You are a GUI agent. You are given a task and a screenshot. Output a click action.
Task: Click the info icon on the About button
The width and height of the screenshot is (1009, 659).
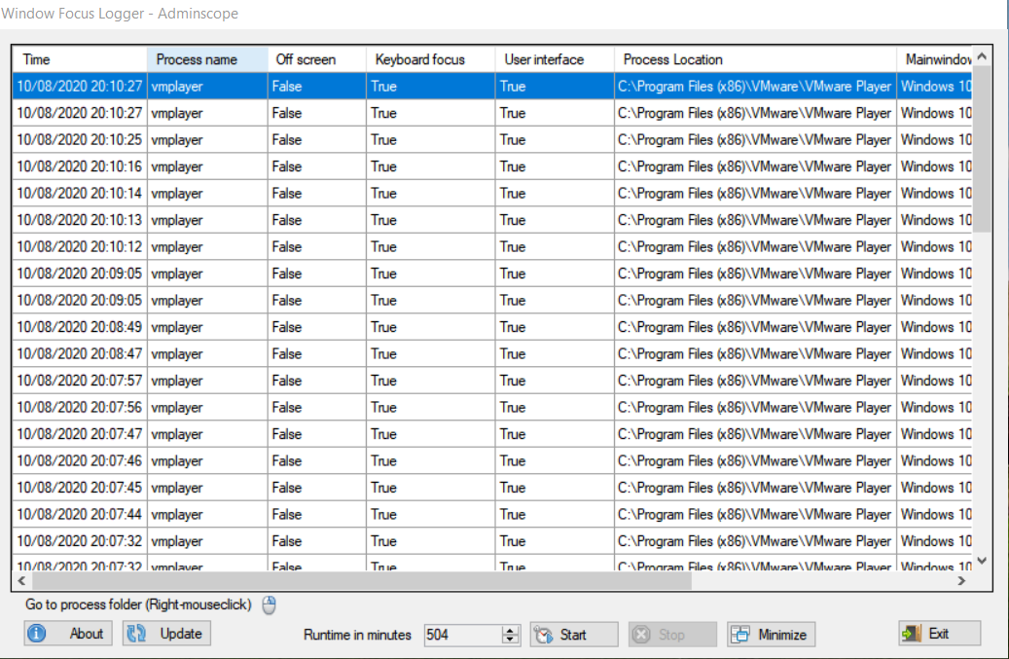pyautogui.click(x=37, y=633)
